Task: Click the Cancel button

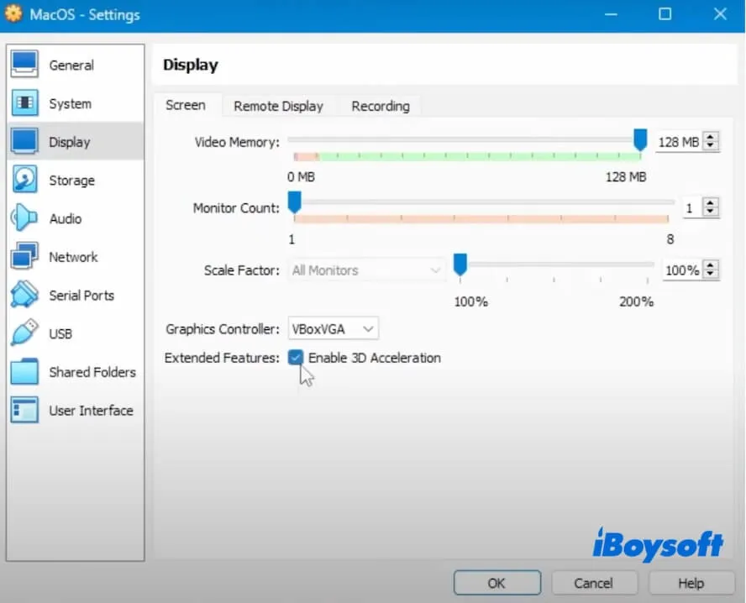Action: 593,582
